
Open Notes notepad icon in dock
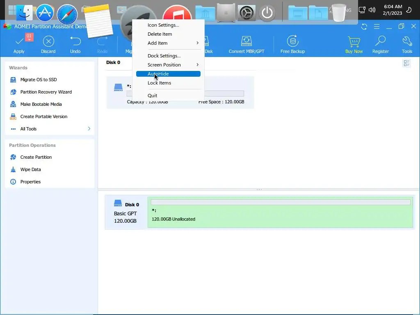click(98, 21)
